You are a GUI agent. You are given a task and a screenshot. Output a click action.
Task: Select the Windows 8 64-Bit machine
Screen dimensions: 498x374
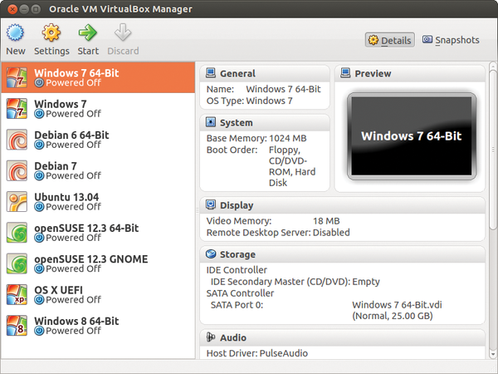point(98,326)
